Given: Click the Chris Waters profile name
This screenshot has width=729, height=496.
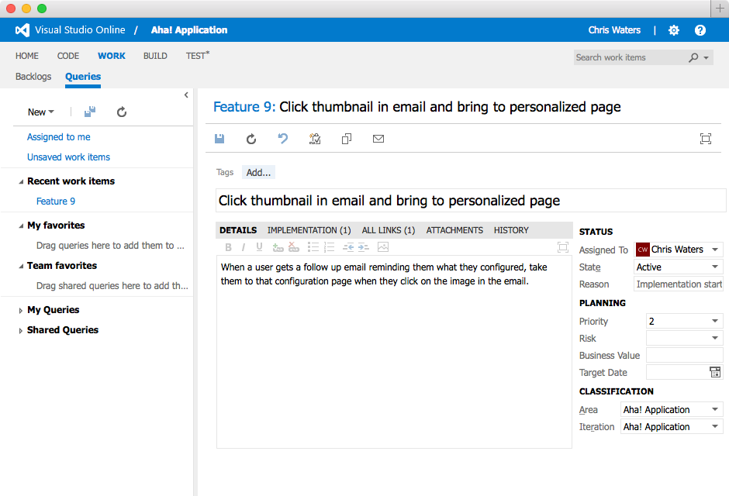Looking at the screenshot, I should (615, 30).
